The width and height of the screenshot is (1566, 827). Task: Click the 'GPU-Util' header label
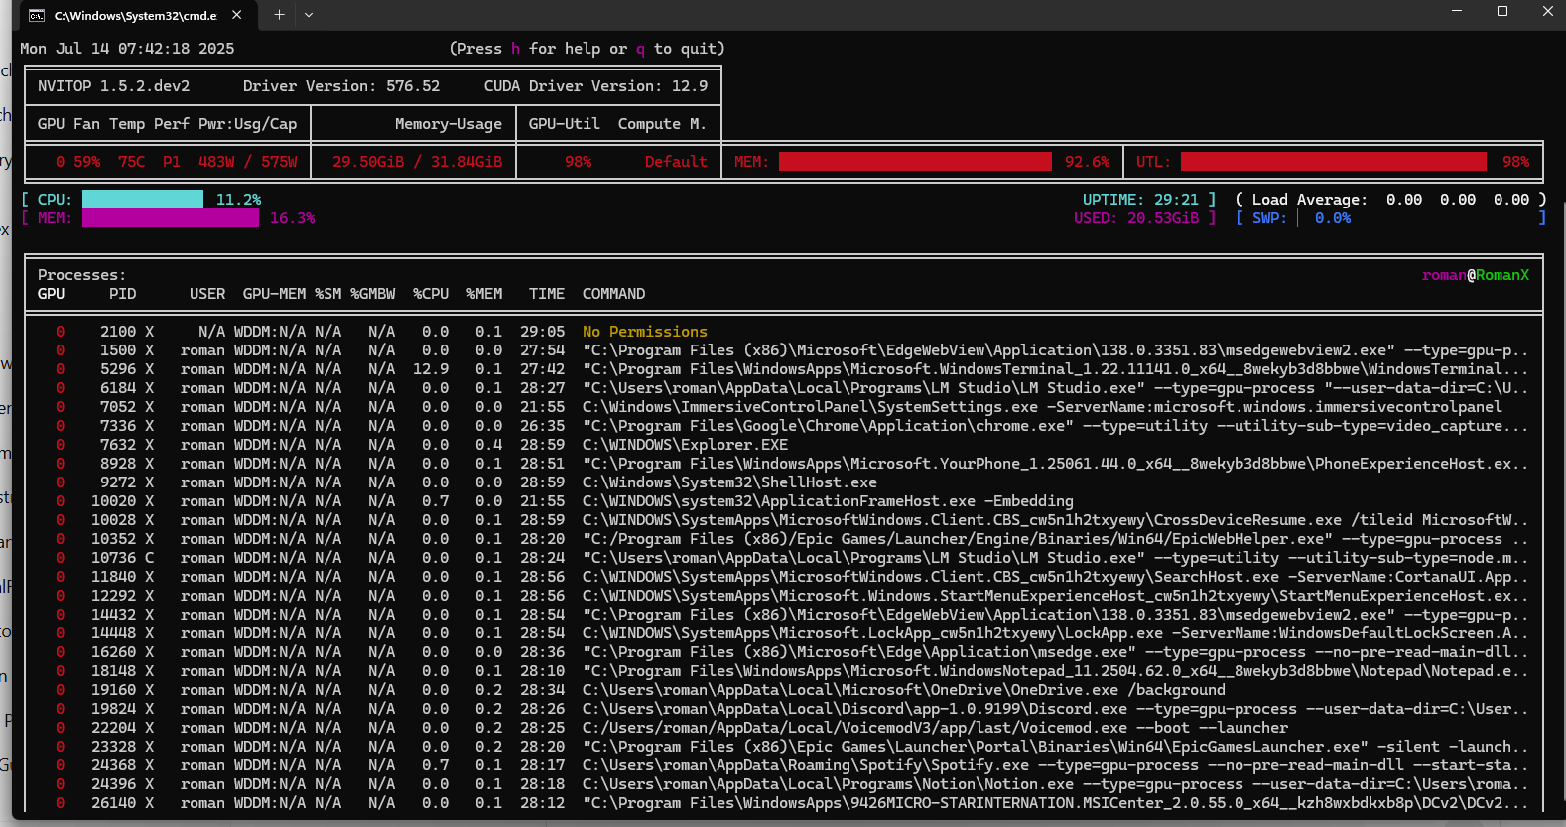point(565,124)
